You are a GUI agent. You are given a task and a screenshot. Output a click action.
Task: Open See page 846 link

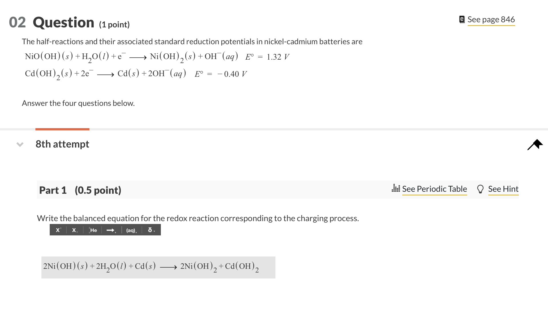point(491,19)
